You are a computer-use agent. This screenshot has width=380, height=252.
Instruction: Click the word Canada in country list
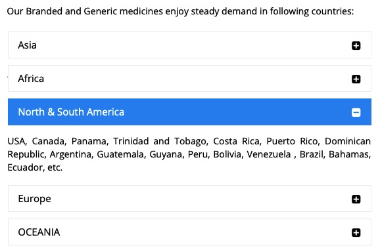[49, 141]
